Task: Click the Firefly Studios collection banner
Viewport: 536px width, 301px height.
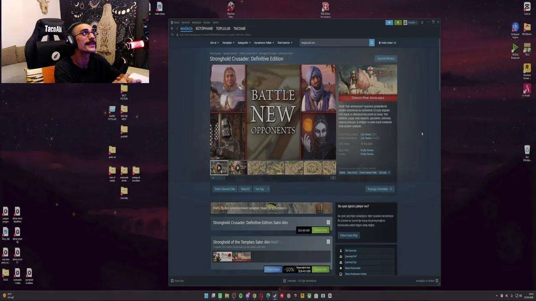Action: tap(271, 208)
